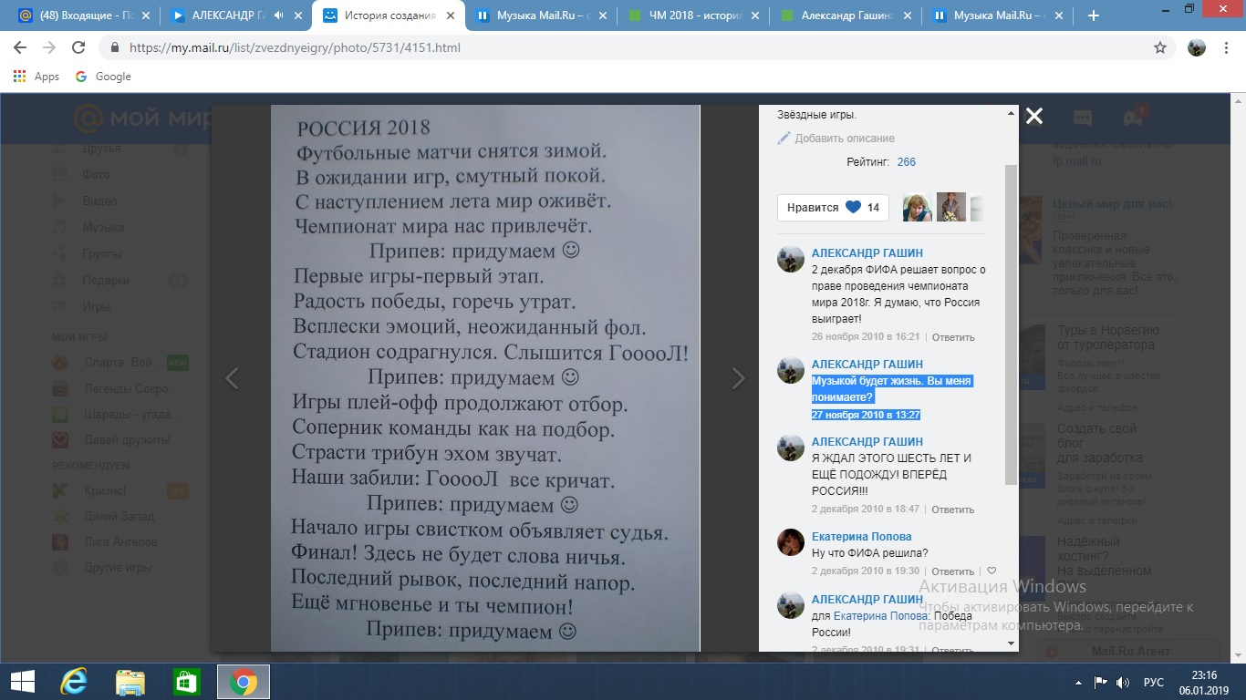Click Екатерина Попова's comment avatar
Viewport: 1246px width, 700px height.
pyautogui.click(x=791, y=542)
